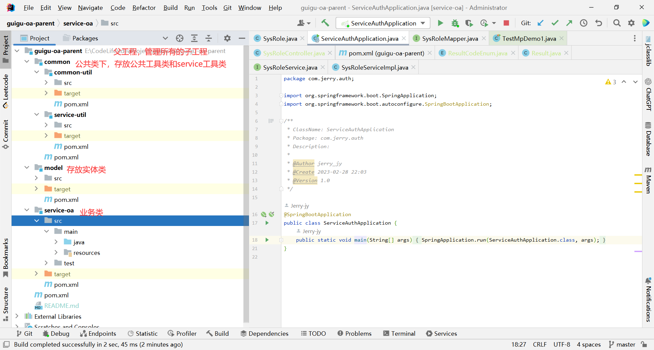This screenshot has height=350, width=654.
Task: Switch to the SysRoleMapper.java editor tab
Action: point(450,38)
